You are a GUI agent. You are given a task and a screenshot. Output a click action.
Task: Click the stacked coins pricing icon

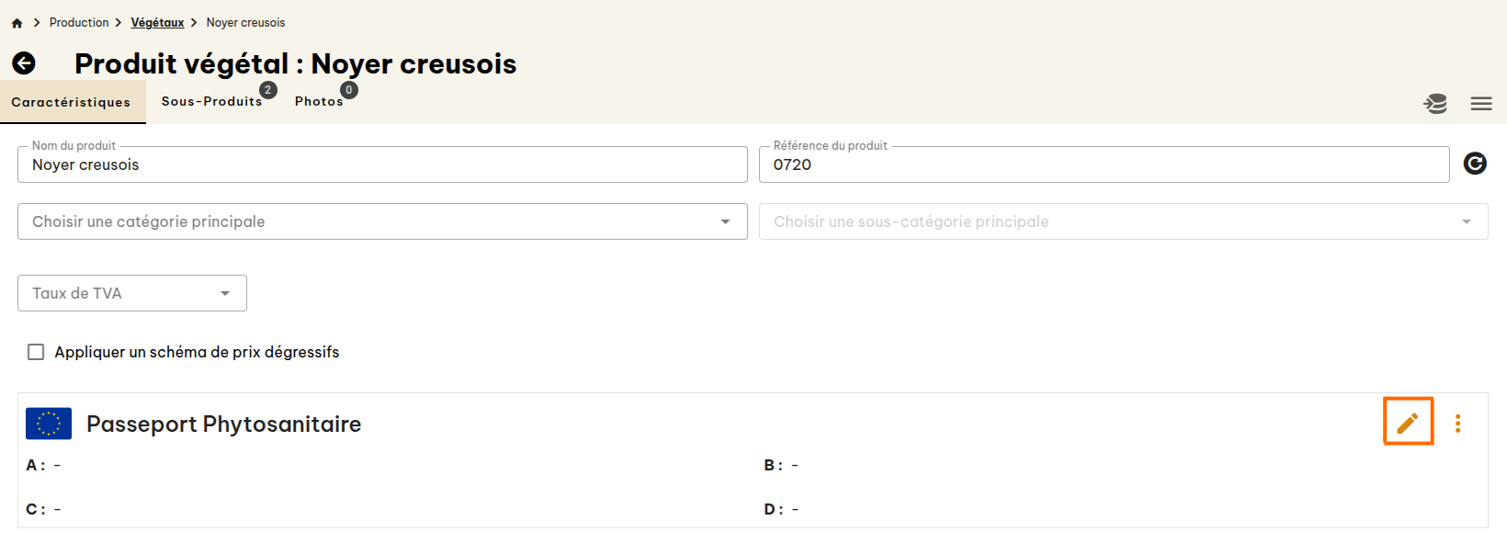(x=1435, y=104)
